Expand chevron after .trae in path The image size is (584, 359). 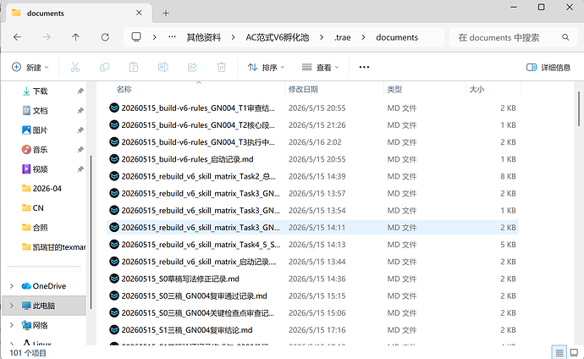[x=363, y=37]
